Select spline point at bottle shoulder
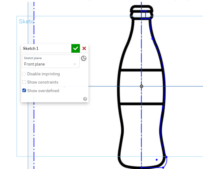203x169 pixels. (152, 39)
